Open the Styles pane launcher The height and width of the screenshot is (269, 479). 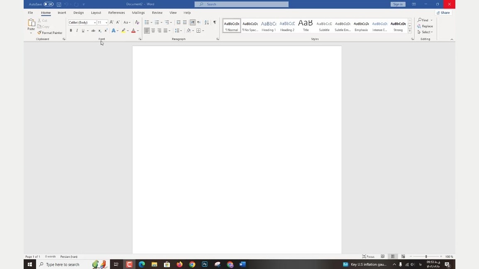[x=412, y=39]
